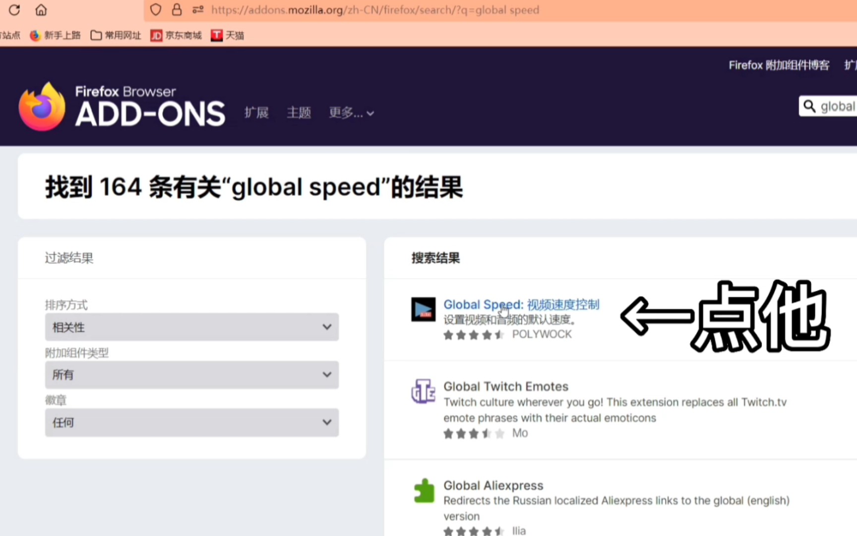Click the POLYWOCK author name

[x=542, y=334]
